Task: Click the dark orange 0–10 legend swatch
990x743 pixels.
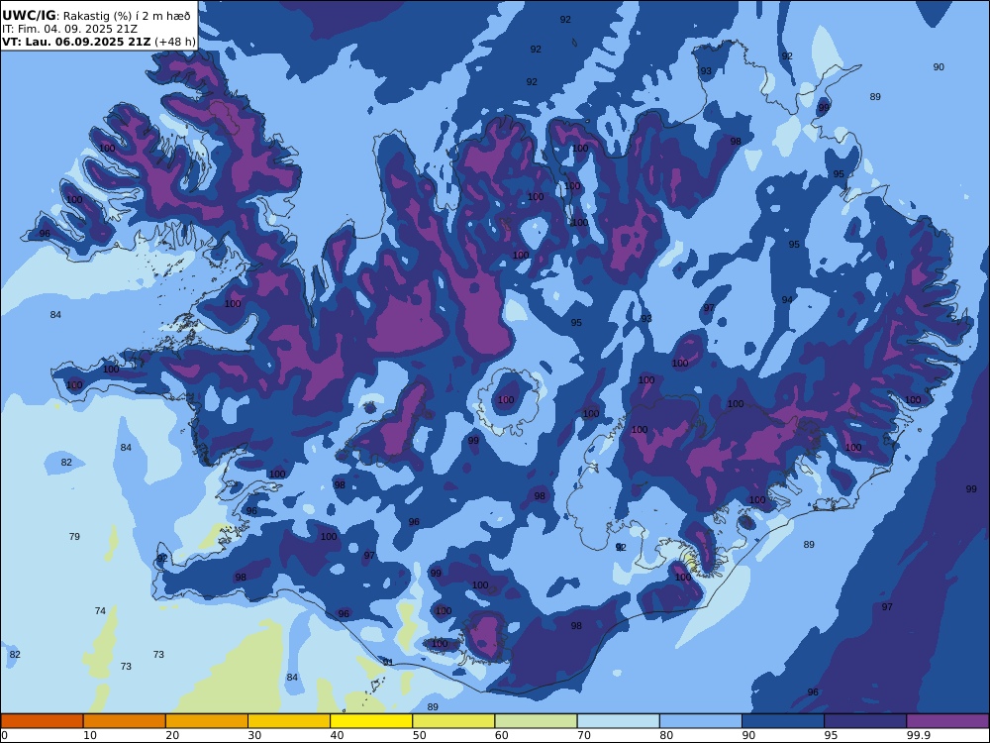Action: pyautogui.click(x=42, y=721)
